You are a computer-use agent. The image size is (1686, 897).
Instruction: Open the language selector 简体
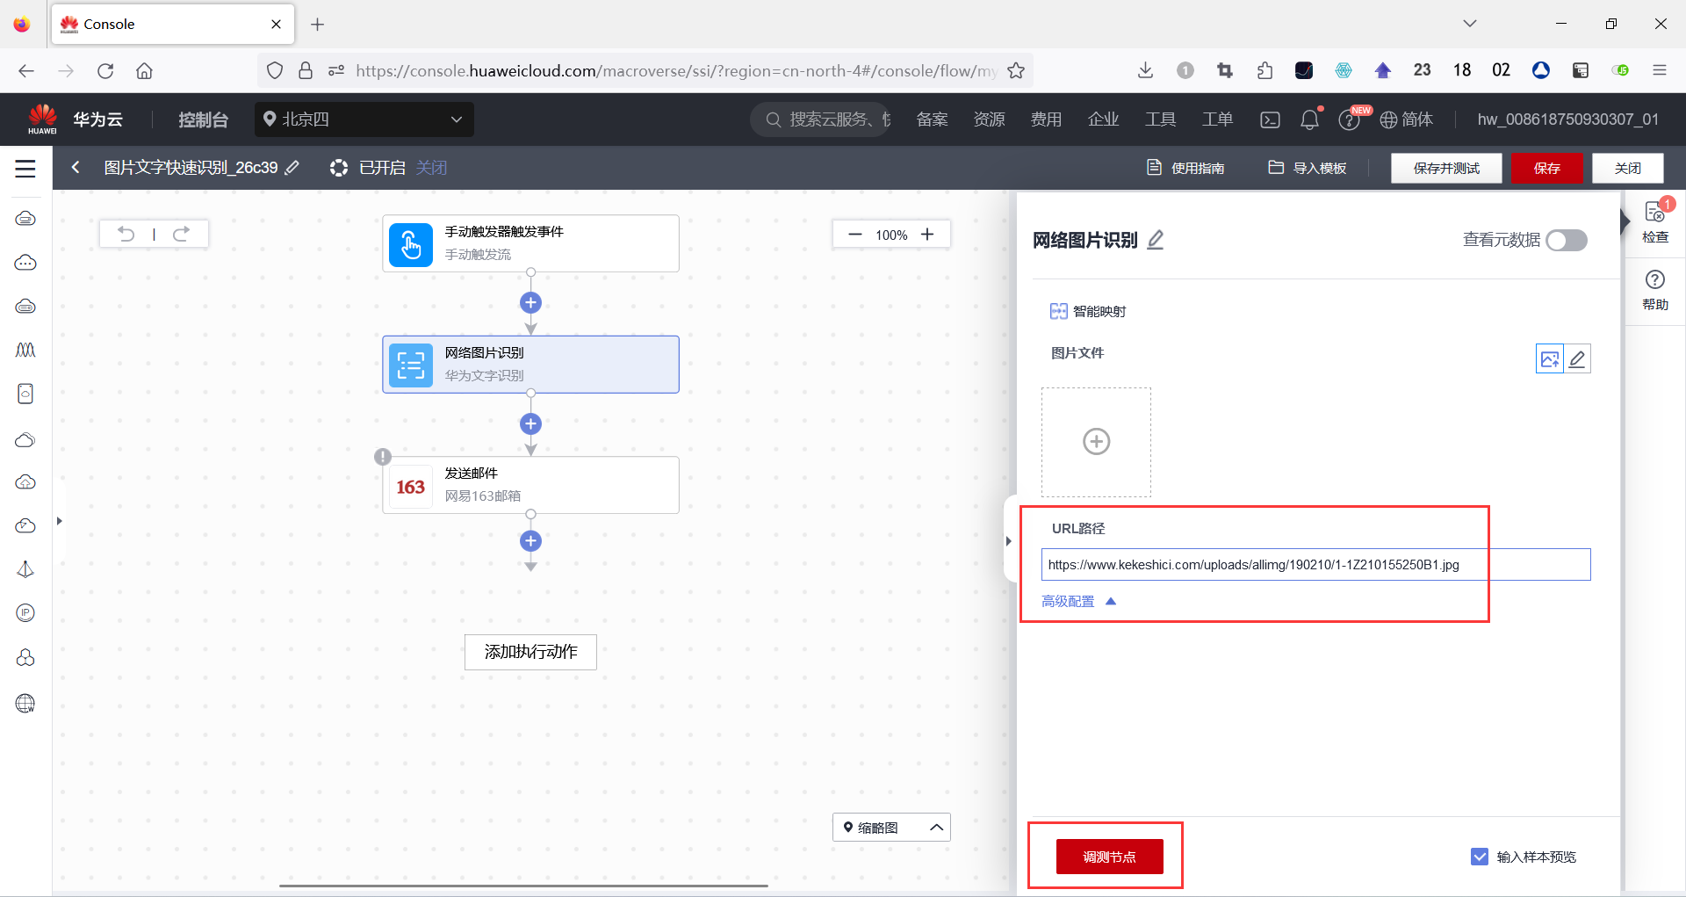(1407, 119)
